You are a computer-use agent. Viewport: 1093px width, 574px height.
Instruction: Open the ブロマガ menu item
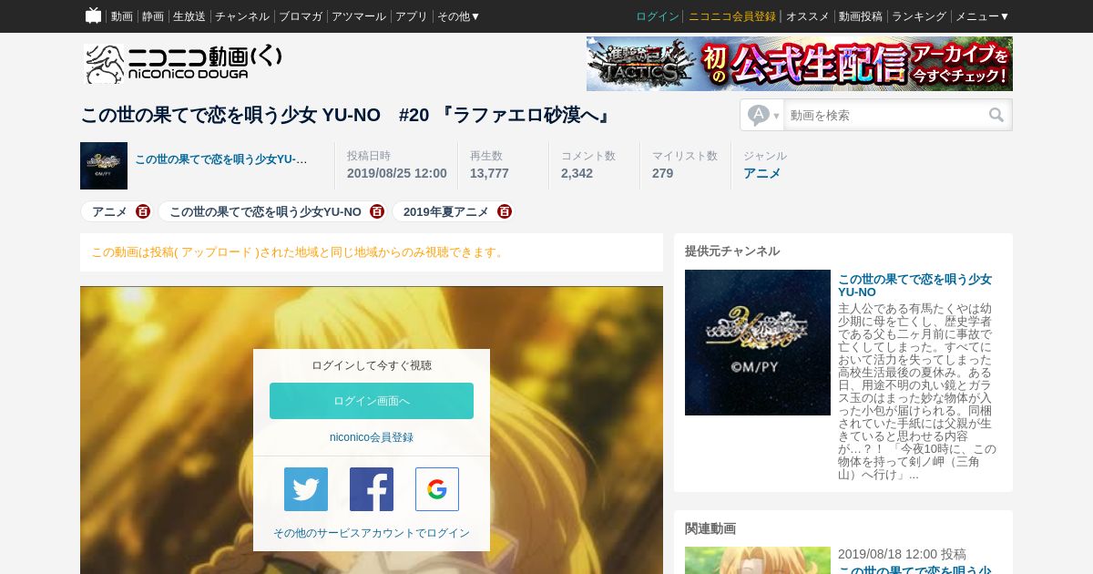click(x=301, y=16)
